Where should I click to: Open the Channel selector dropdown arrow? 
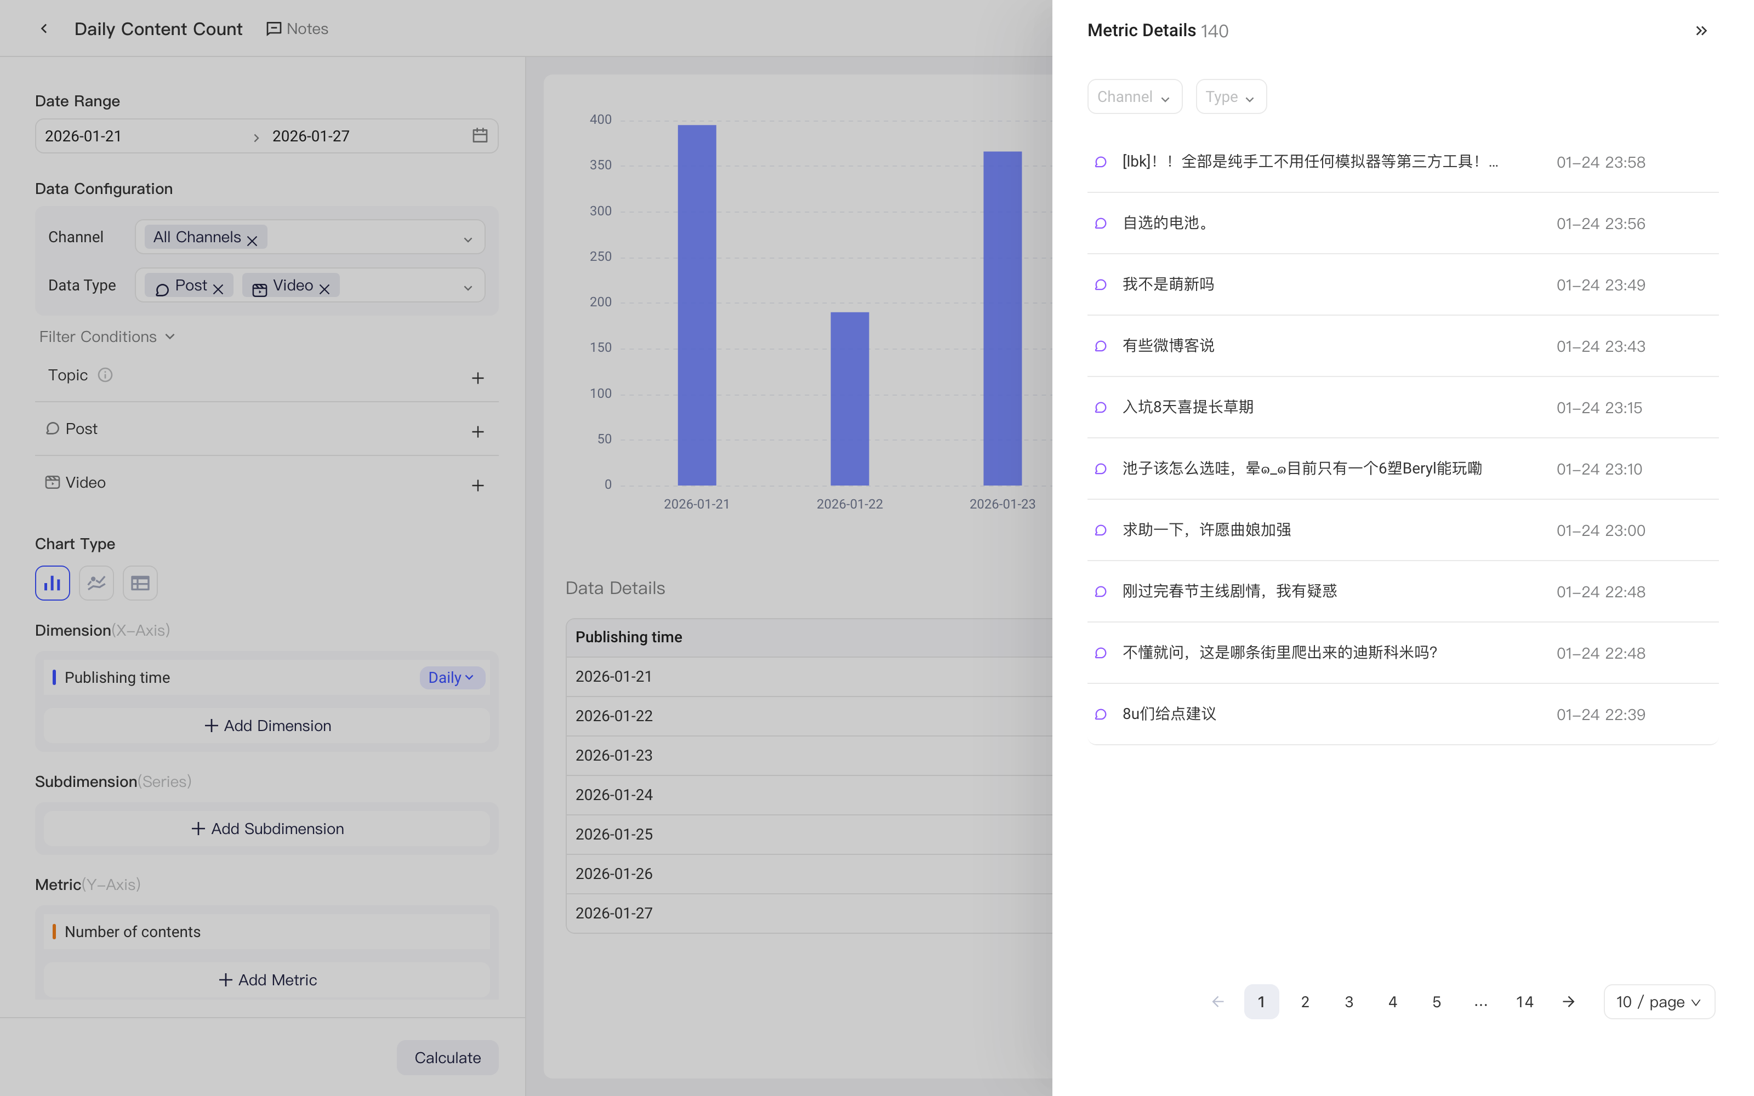pos(468,239)
